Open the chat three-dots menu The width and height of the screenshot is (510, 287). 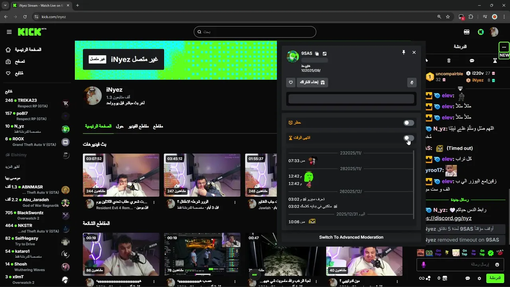(504, 47)
